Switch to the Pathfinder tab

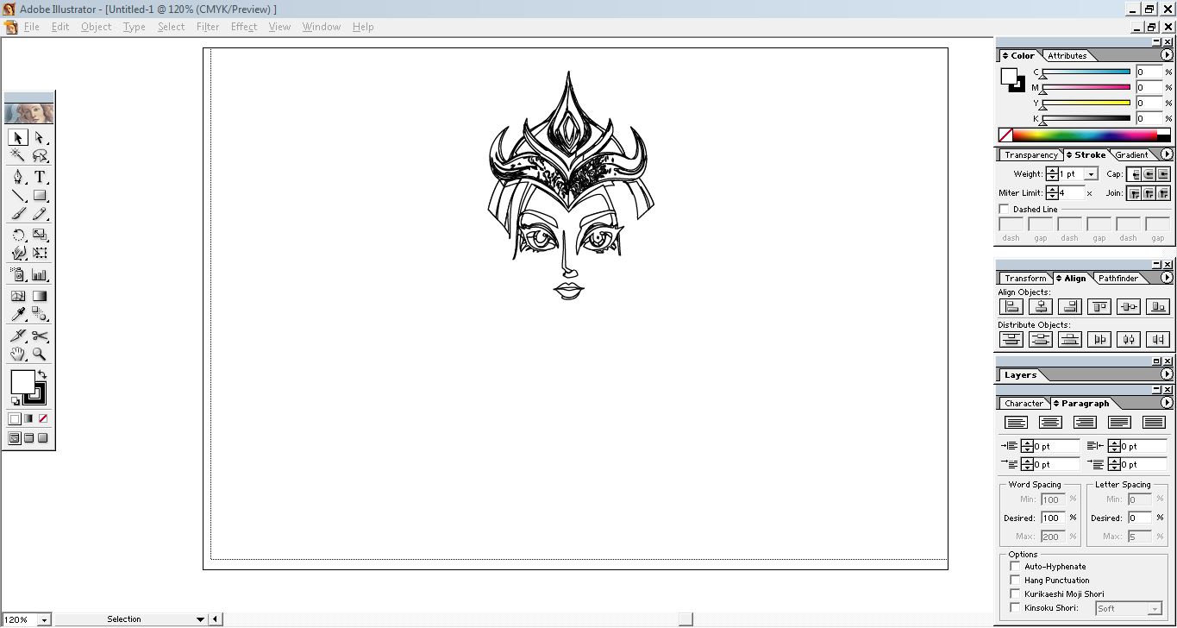(1118, 279)
